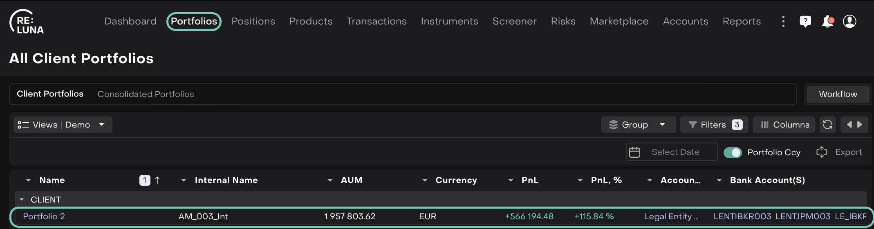Screen dimensions: 874x229
Task: Toggle the Portfolio Ccy switch
Action: click(x=732, y=152)
